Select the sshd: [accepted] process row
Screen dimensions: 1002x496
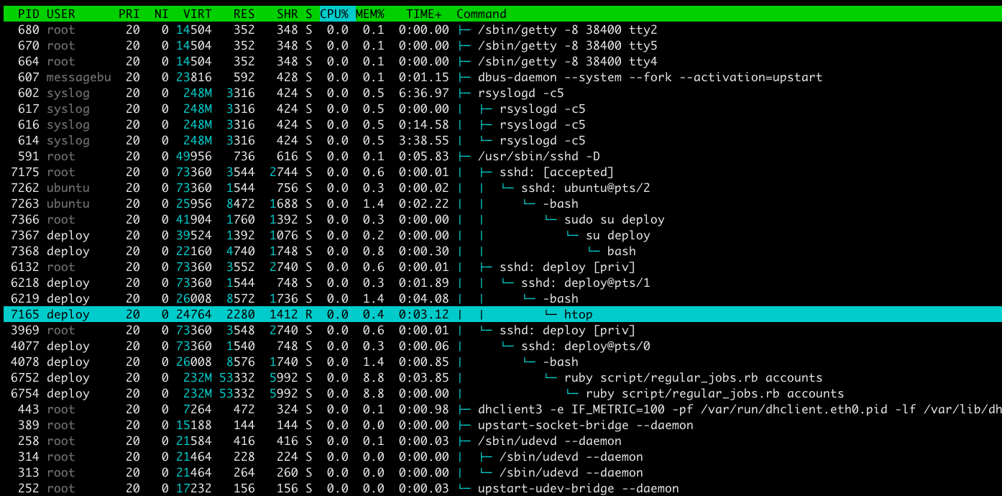pyautogui.click(x=557, y=172)
